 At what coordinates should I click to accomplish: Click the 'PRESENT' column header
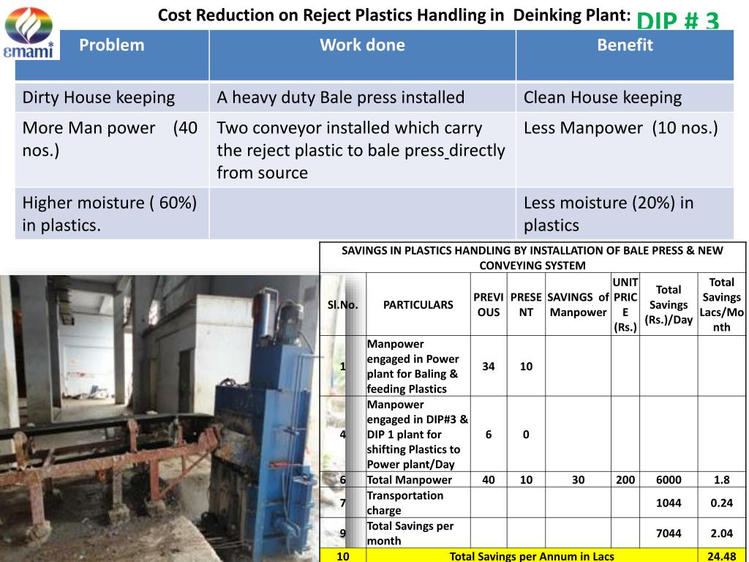coord(526,304)
